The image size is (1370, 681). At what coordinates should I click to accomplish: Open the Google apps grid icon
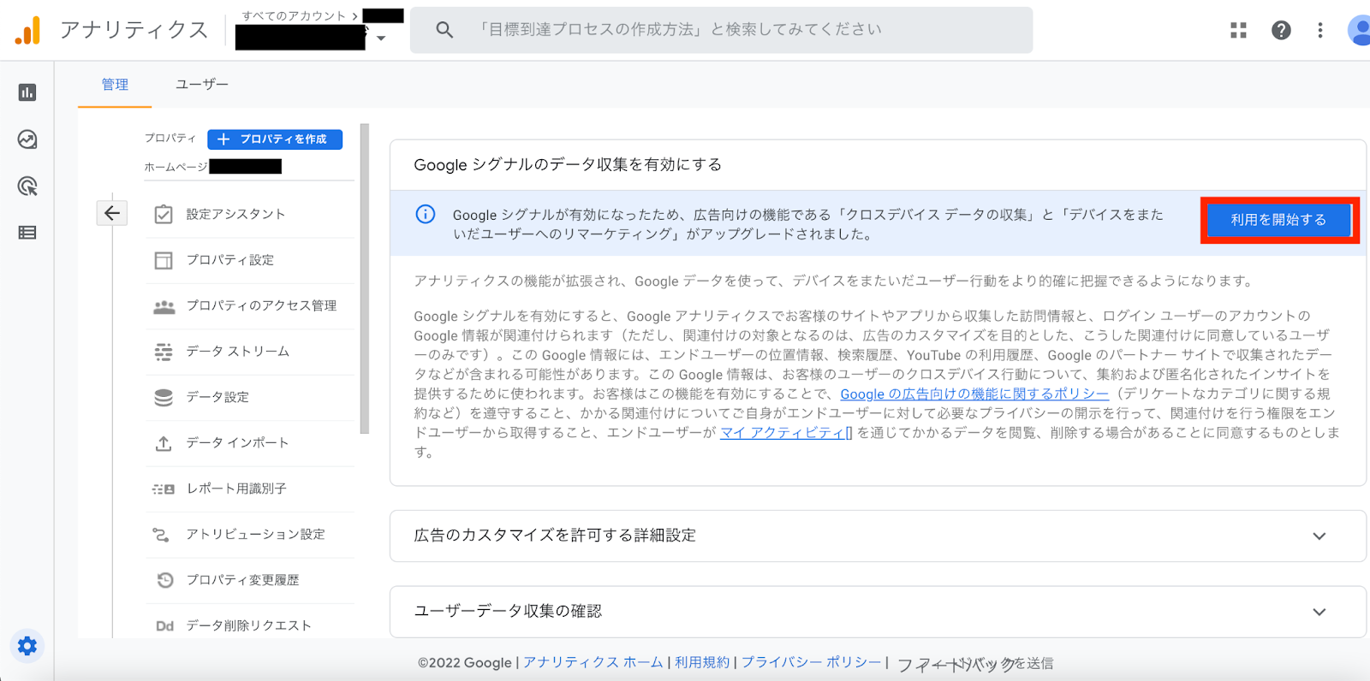click(x=1238, y=30)
